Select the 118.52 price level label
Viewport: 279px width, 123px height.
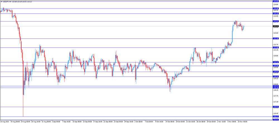(276, 86)
